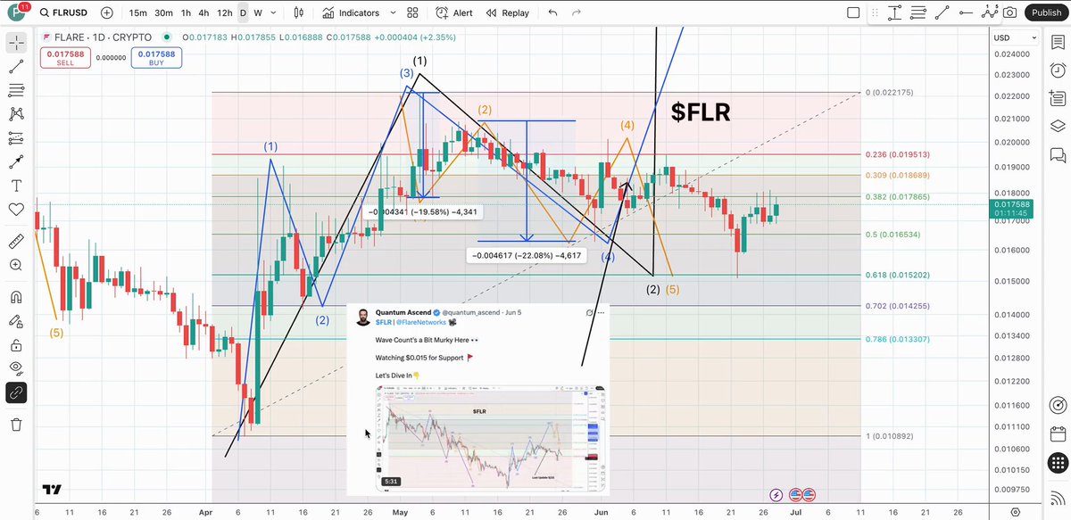Select the D daily timeframe
The height and width of the screenshot is (520, 1071).
coord(243,13)
